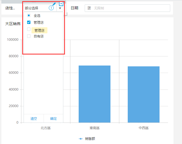Click the 销售额 legend marker

coord(81,139)
